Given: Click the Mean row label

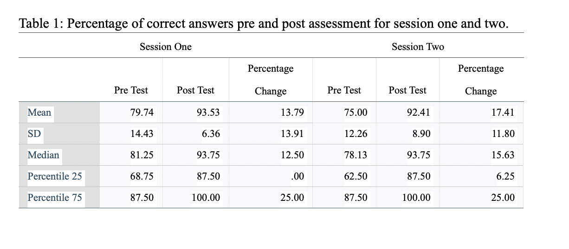Looking at the screenshot, I should 39,112.
